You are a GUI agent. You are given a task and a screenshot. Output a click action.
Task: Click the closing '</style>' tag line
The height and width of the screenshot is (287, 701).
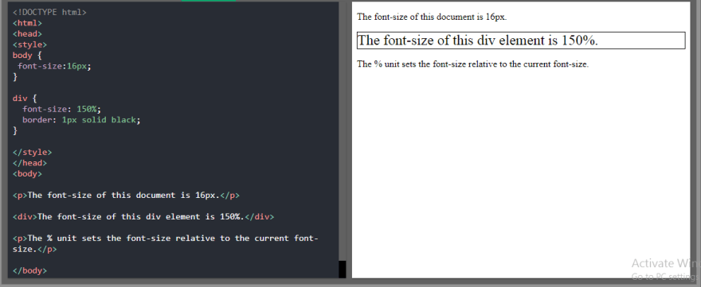click(32, 152)
